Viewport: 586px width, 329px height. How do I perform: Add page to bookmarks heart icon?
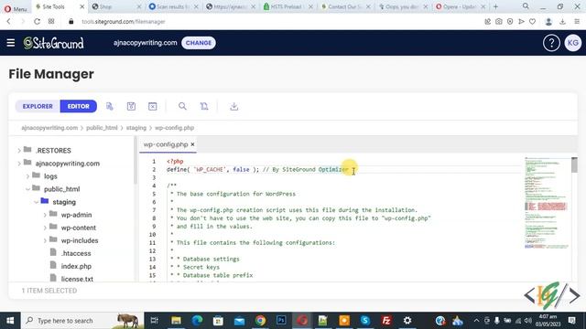(x=532, y=22)
